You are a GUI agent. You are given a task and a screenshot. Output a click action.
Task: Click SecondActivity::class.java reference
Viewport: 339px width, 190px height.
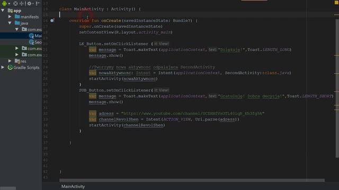point(257,73)
